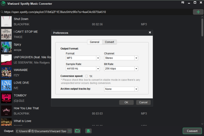Close the Preferences dialog with the X

tap(150, 32)
